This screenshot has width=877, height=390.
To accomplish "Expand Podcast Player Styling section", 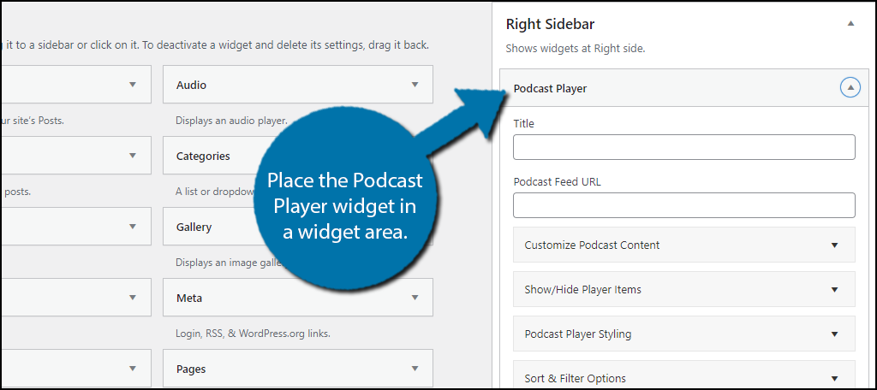I will [x=684, y=334].
